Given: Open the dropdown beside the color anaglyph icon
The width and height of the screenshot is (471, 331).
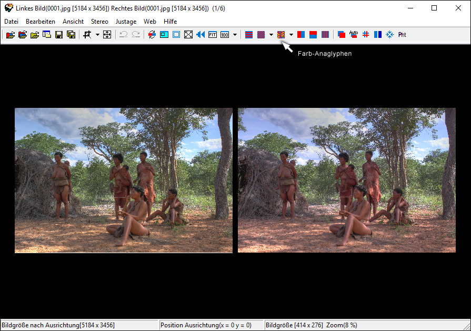Looking at the screenshot, I should (x=291, y=35).
